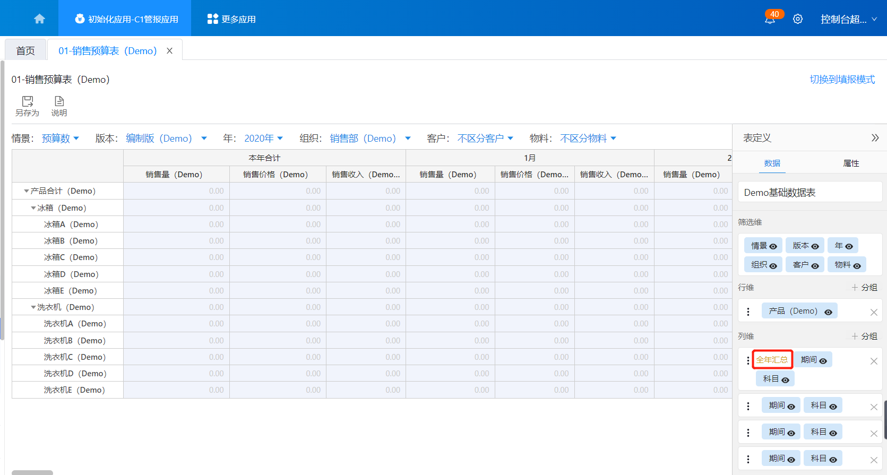Image resolution: width=887 pixels, height=475 pixels.
Task: Open the 情景 预算数 dropdown
Action: (60, 139)
